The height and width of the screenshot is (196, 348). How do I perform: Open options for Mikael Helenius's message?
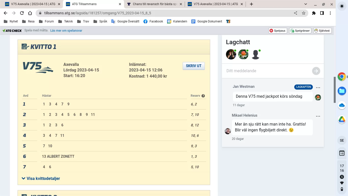(x=318, y=116)
